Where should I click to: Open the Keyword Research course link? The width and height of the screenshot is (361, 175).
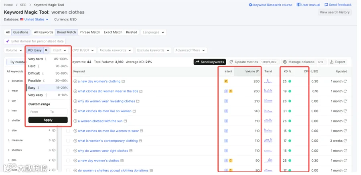270,5
